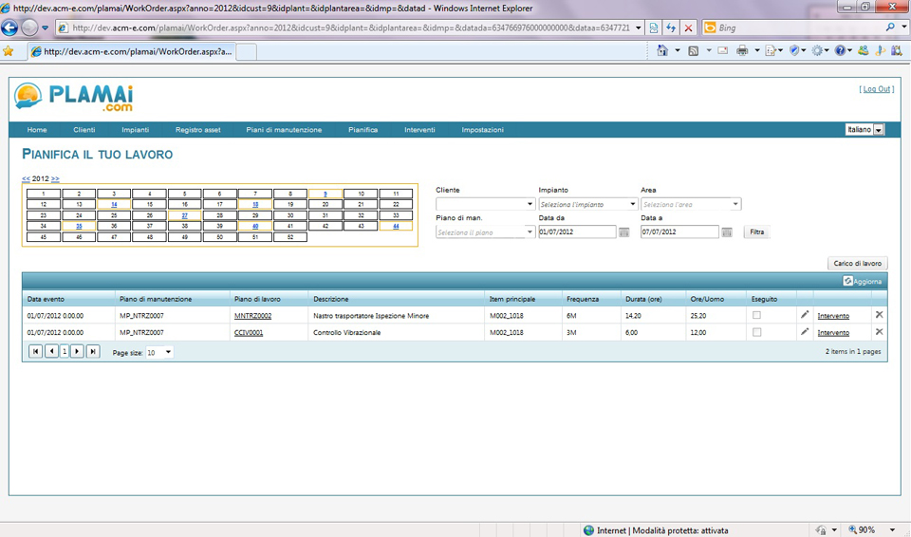911x537 pixels.
Task: Open the CCIV0001 work plan link
Action: point(249,332)
